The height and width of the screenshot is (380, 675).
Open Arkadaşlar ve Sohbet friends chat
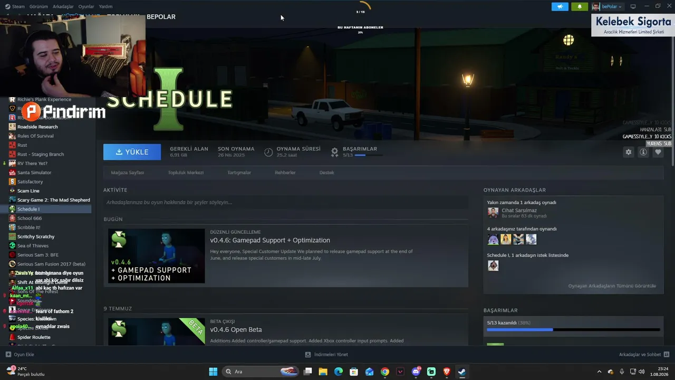point(644,355)
